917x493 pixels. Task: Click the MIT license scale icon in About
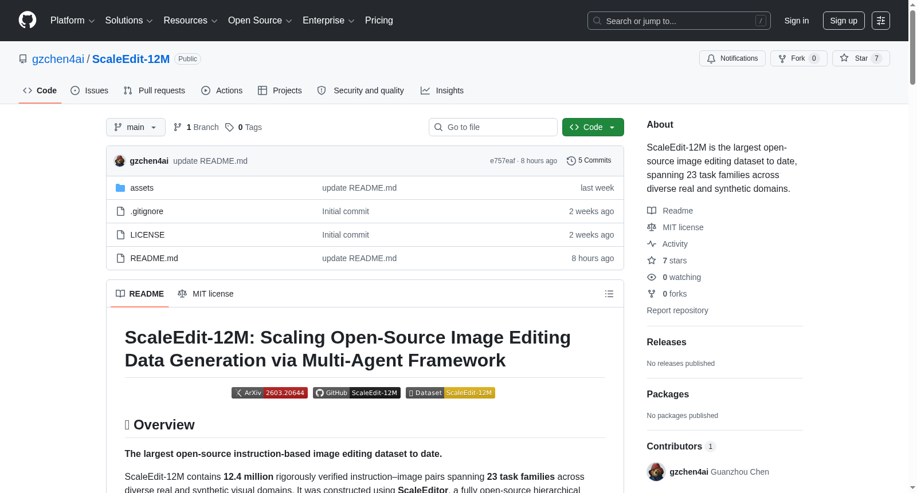[x=652, y=227]
